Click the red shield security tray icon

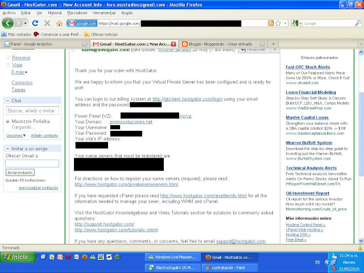pyautogui.click(x=334, y=269)
